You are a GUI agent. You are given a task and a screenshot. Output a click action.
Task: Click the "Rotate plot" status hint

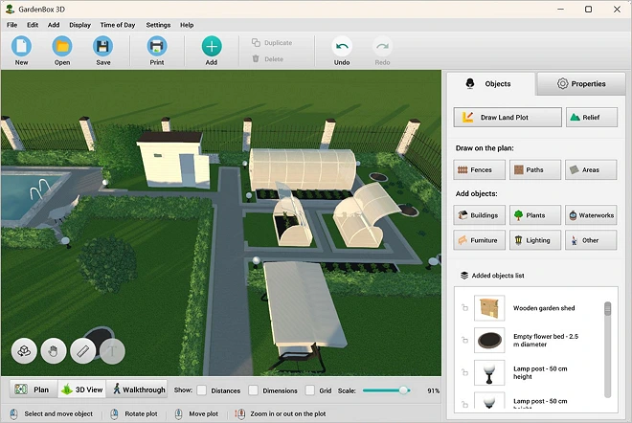[x=141, y=413]
